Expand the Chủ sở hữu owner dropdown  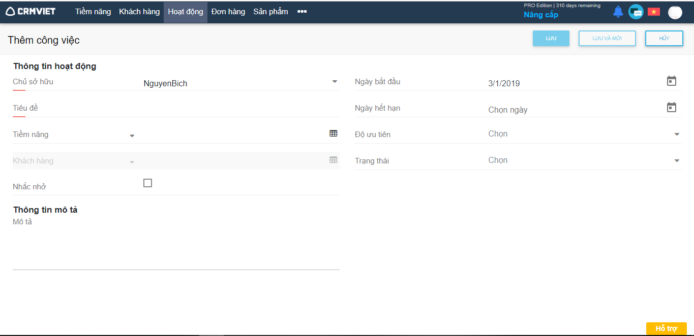(335, 82)
